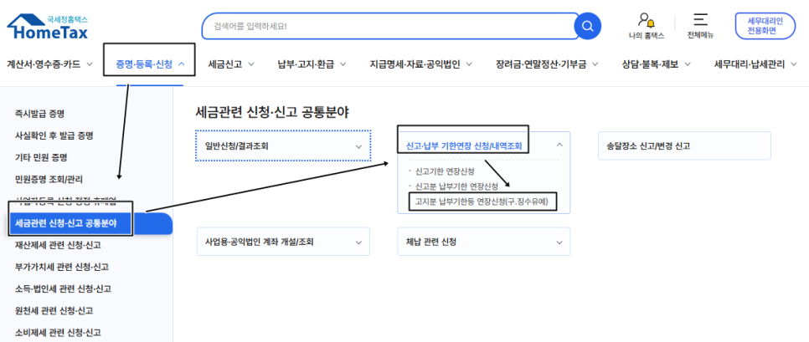Click 신고분 납부기한 연장신청 link
Viewport: 809px width, 342px height.
456,186
